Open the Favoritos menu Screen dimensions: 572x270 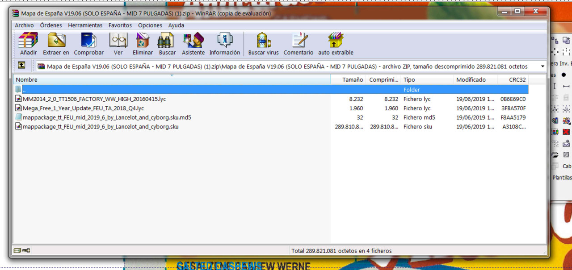click(x=120, y=25)
